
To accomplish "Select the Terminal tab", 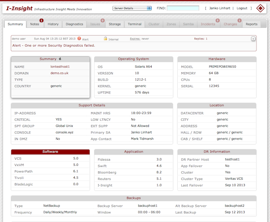I will [135, 24].
